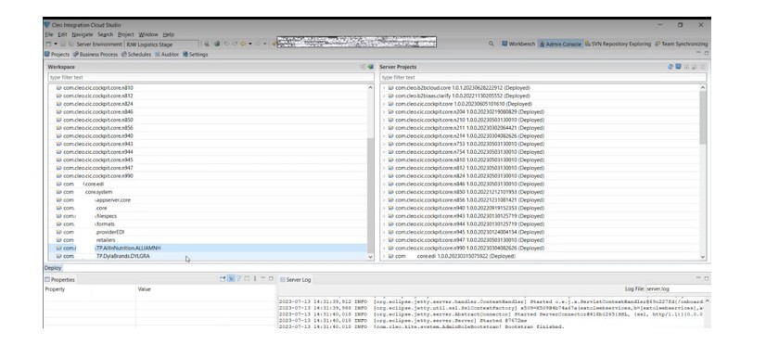766x345 pixels.
Task: Click the gray icon in Workspace header
Action: point(362,67)
